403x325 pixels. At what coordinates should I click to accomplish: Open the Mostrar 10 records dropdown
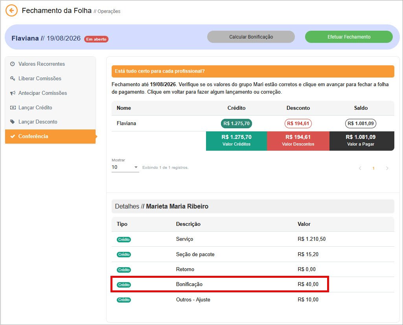(x=125, y=167)
